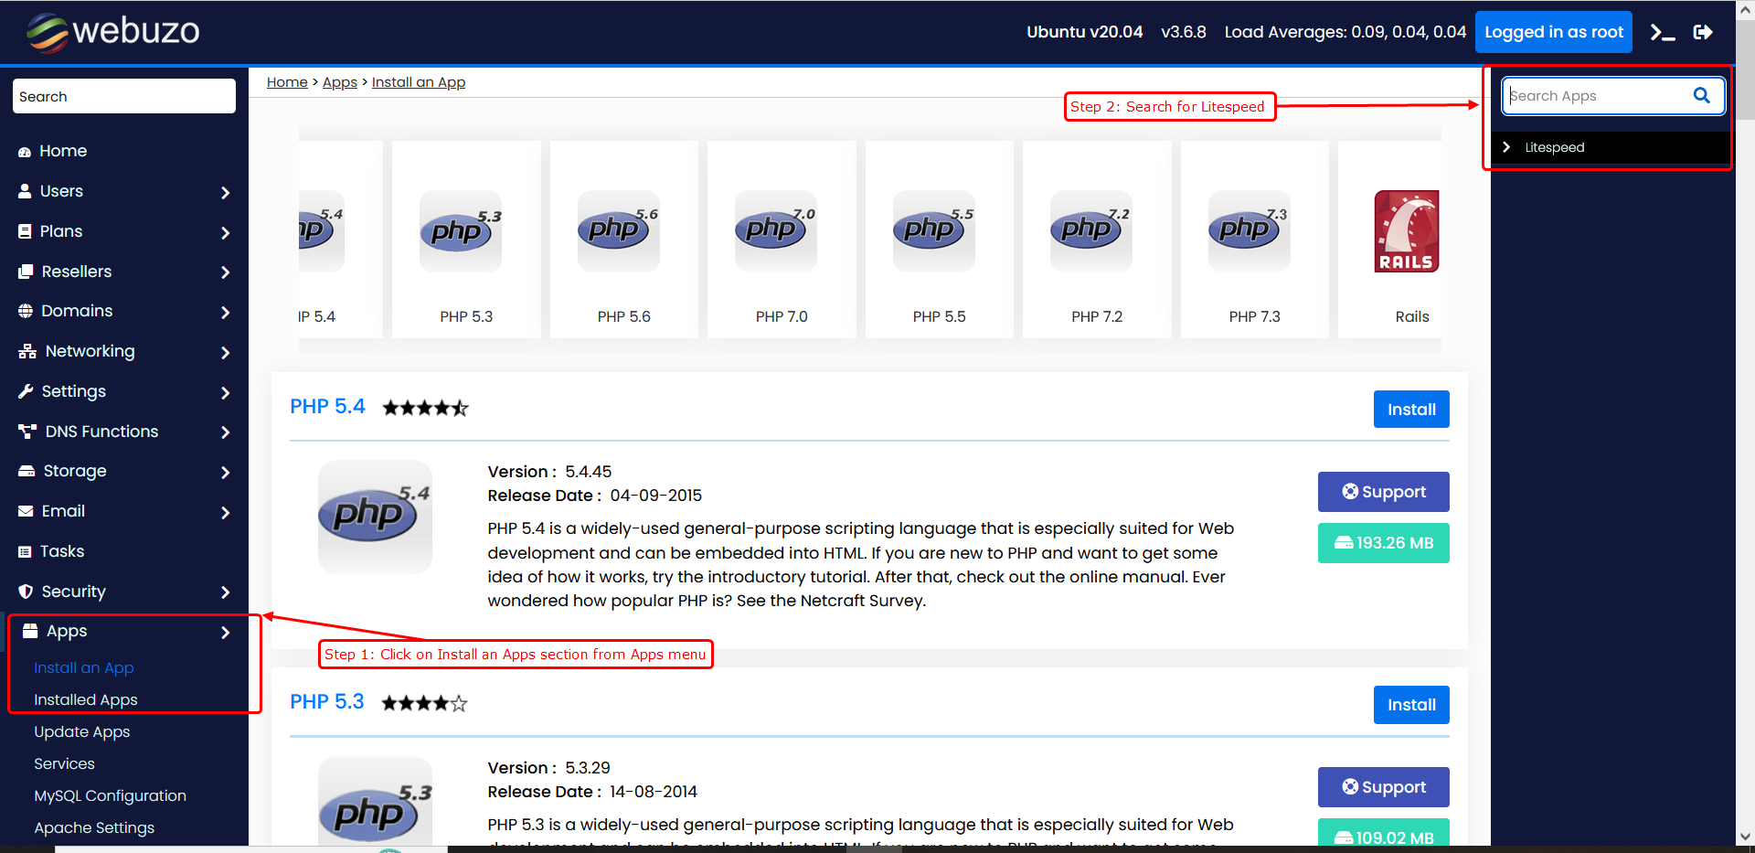This screenshot has width=1755, height=853.
Task: Click Support button for PHP 5.4
Action: pyautogui.click(x=1383, y=492)
